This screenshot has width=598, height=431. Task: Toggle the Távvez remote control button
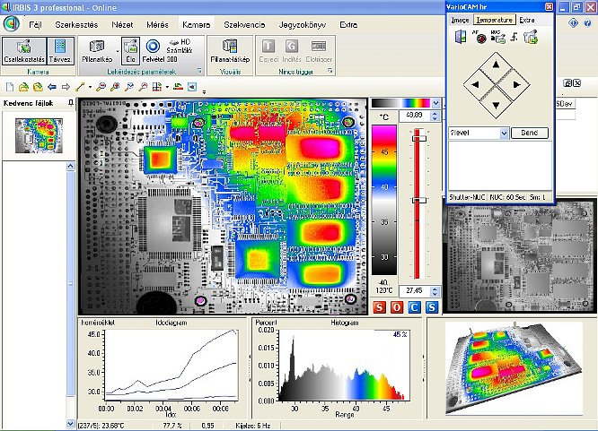[61, 47]
